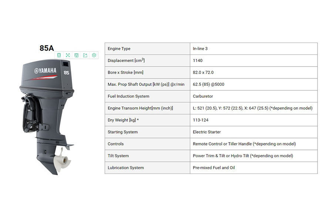Click the 85 badge on the engine
Screen dimensions: 333x222
(66, 73)
